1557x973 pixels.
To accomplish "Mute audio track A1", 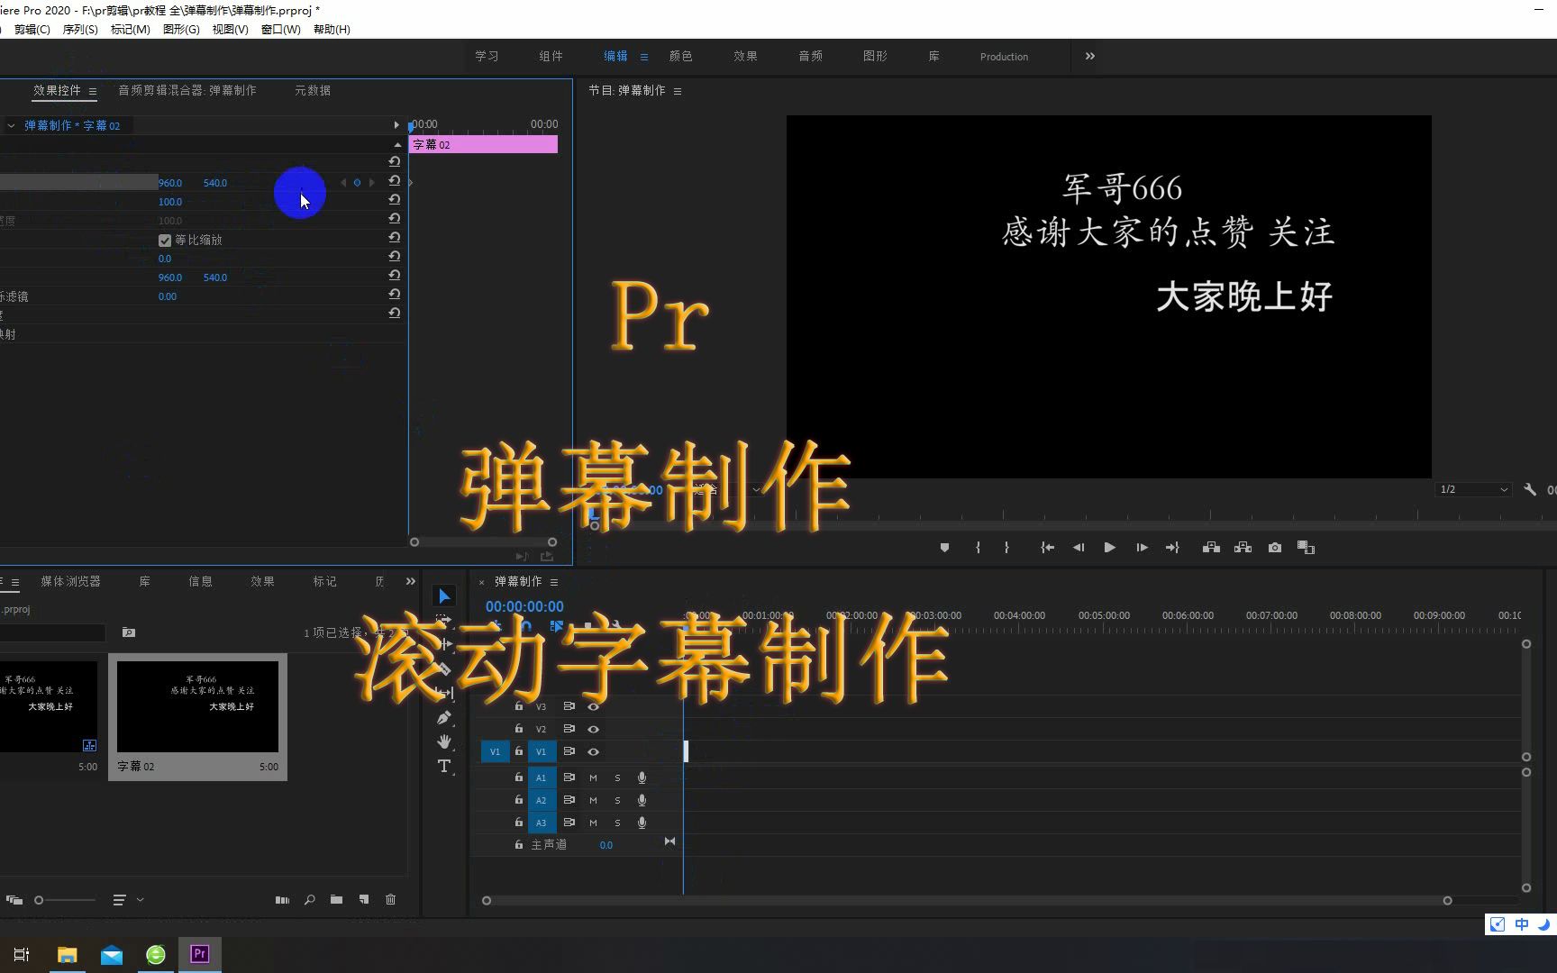I will [x=593, y=777].
